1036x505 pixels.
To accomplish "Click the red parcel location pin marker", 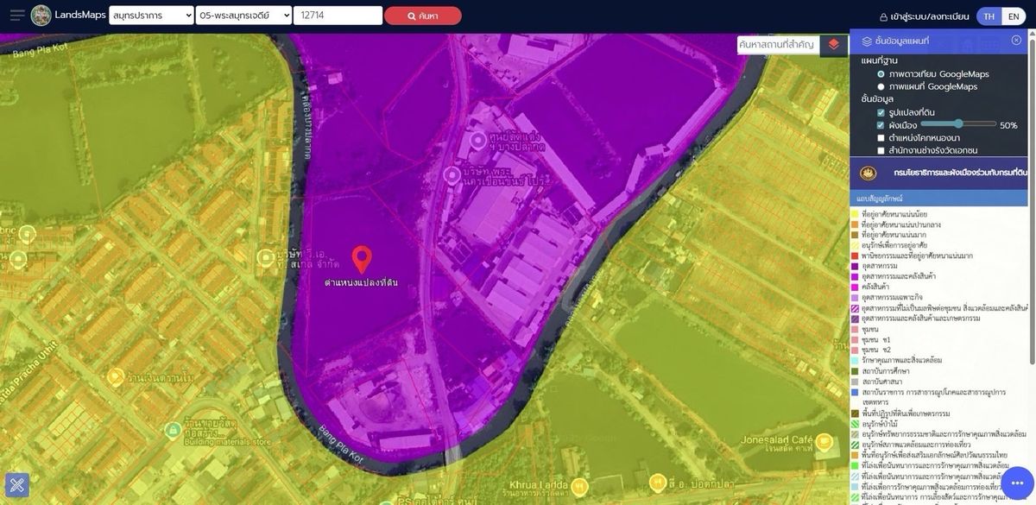I will pos(362,260).
